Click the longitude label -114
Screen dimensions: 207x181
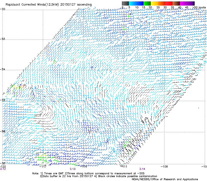click(x=83, y=167)
